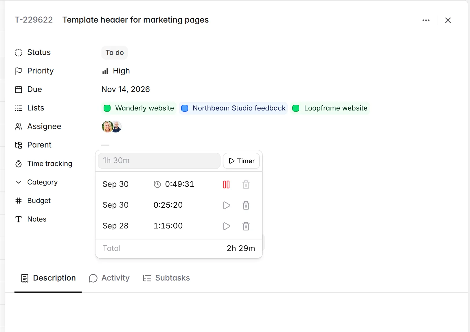This screenshot has width=470, height=332.
Task: Delete the 0:25:20 time entry
Action: pos(246,205)
